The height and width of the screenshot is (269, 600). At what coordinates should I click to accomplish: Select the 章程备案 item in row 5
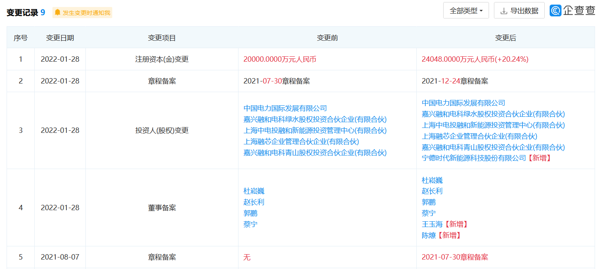click(162, 257)
